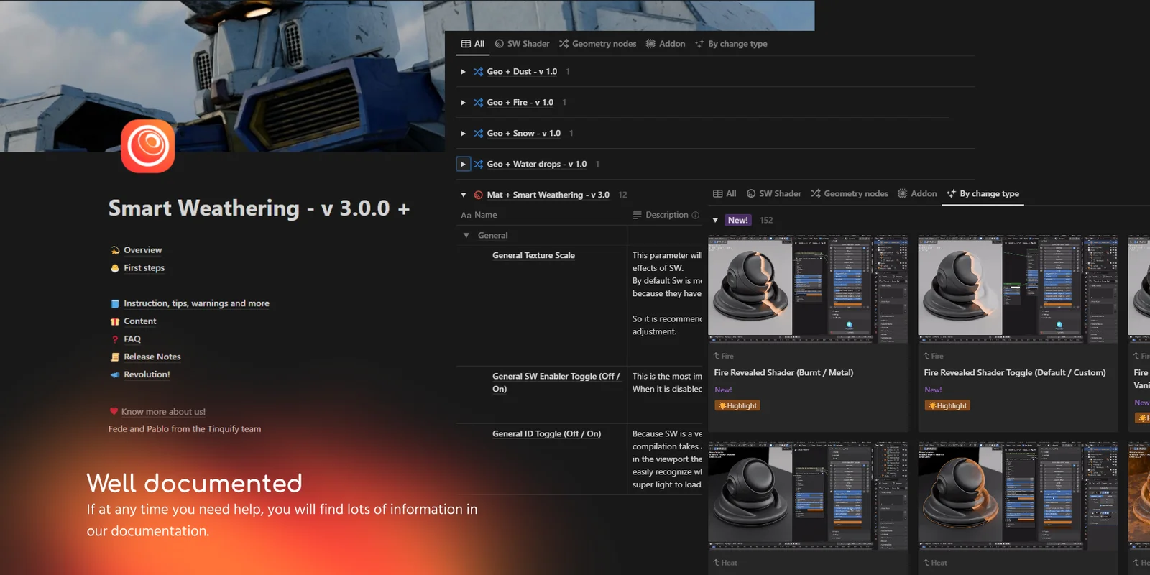Open Geometry nodes tab in gallery view

849,194
